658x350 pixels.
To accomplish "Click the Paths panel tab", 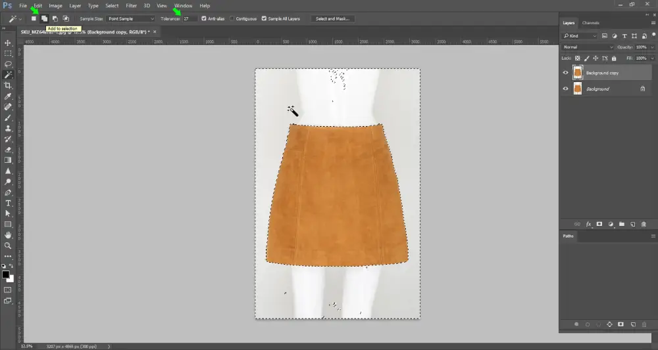I will [x=569, y=236].
